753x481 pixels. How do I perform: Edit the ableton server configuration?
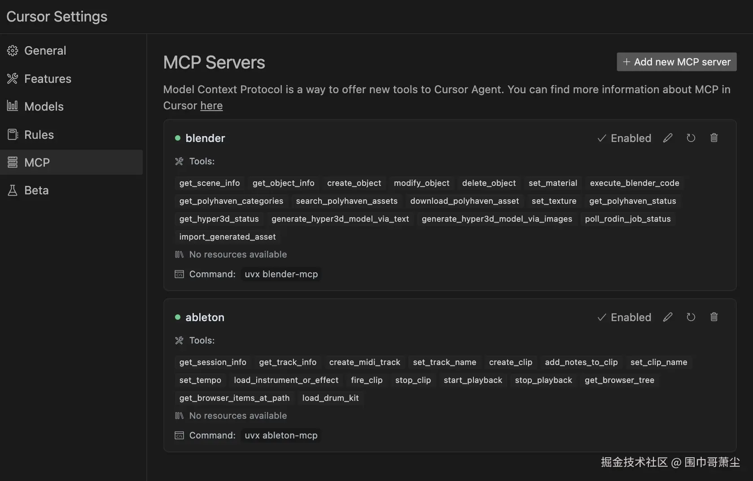tap(668, 317)
